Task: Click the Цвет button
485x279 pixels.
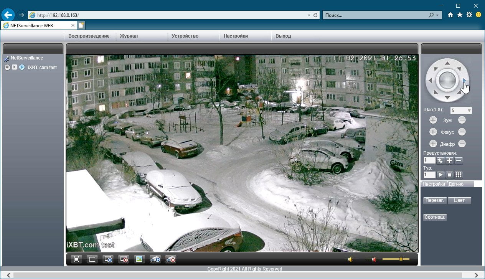Action: coord(459,200)
